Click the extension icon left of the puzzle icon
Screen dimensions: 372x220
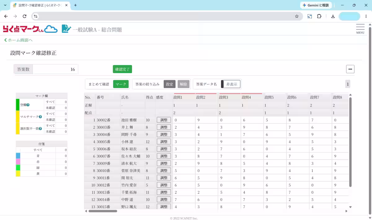point(310,16)
